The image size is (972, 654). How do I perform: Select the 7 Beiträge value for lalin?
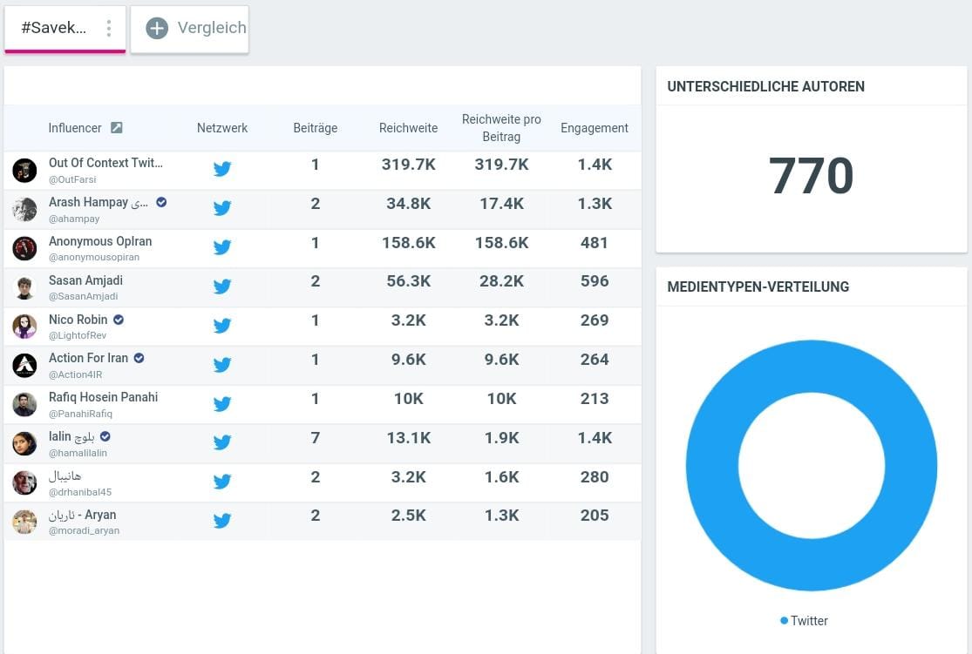[315, 438]
